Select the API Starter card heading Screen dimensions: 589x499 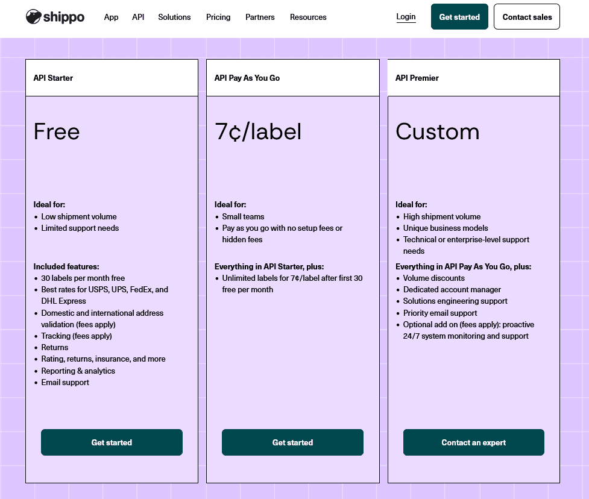(x=53, y=78)
